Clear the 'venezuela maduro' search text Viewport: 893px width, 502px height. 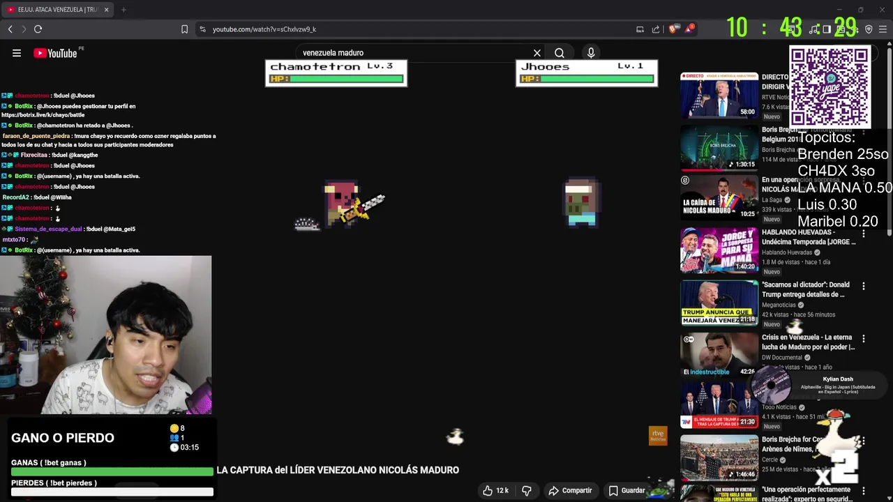pos(537,53)
